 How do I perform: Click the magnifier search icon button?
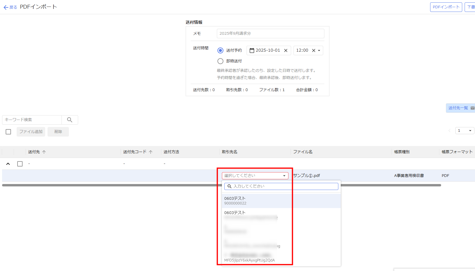click(70, 120)
